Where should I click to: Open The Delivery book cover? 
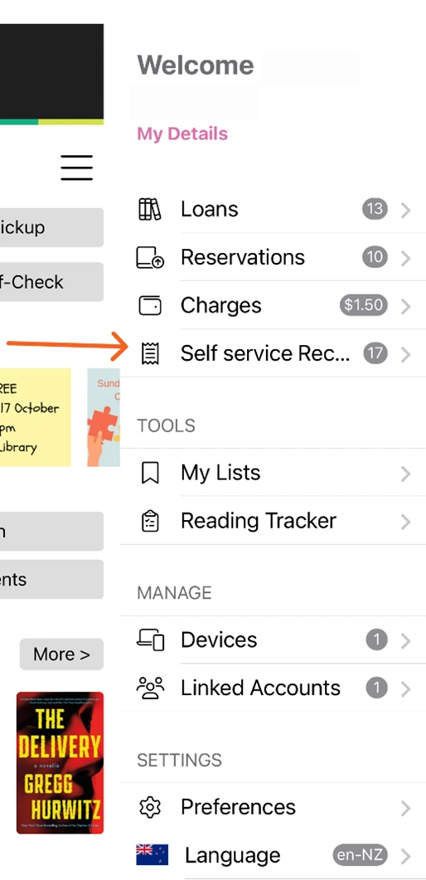point(60,763)
